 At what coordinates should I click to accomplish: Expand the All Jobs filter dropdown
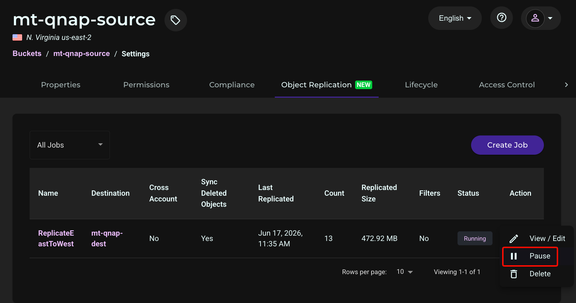click(70, 145)
